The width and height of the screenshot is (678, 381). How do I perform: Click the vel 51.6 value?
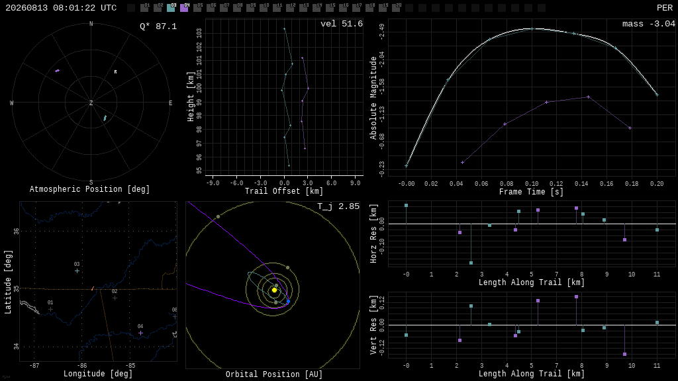342,24
